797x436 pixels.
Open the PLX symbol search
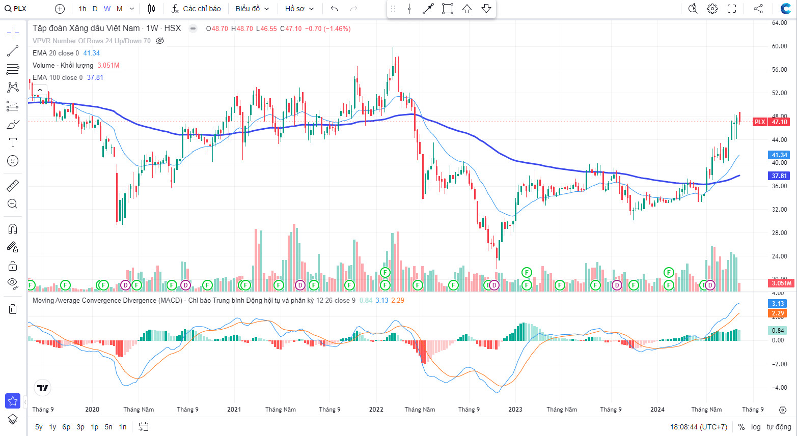point(16,9)
